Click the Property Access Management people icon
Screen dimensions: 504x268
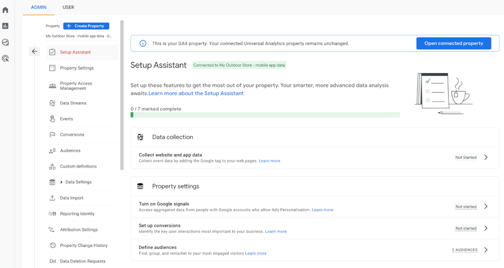pyautogui.click(x=52, y=86)
